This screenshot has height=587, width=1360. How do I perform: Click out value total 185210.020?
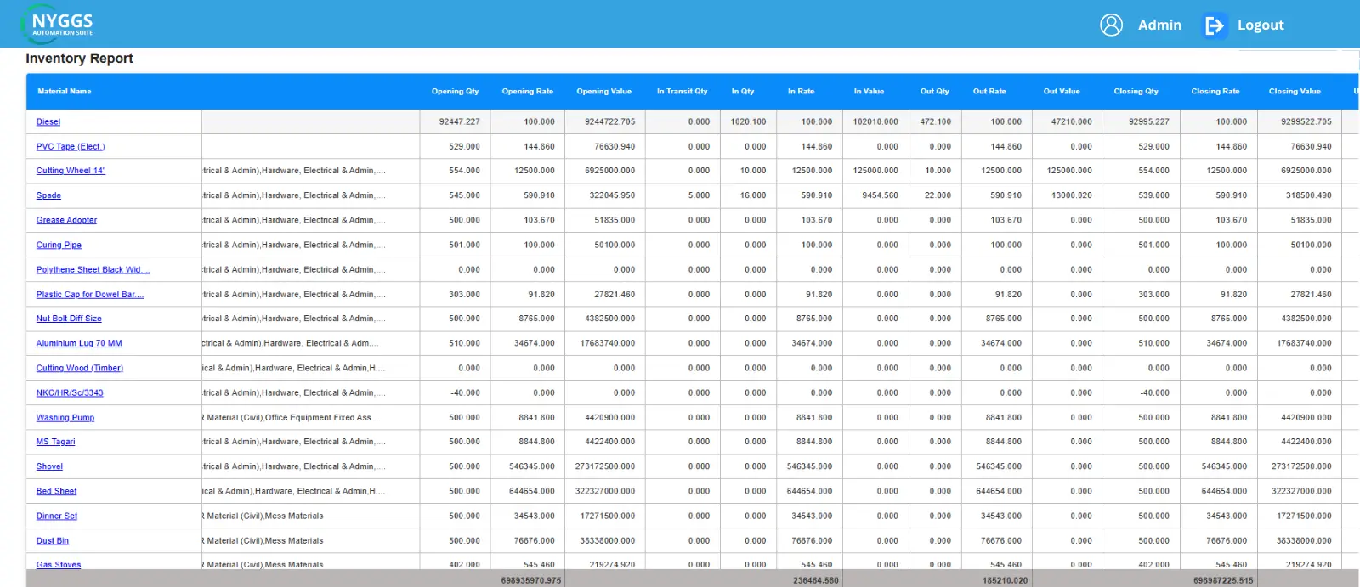1005,581
